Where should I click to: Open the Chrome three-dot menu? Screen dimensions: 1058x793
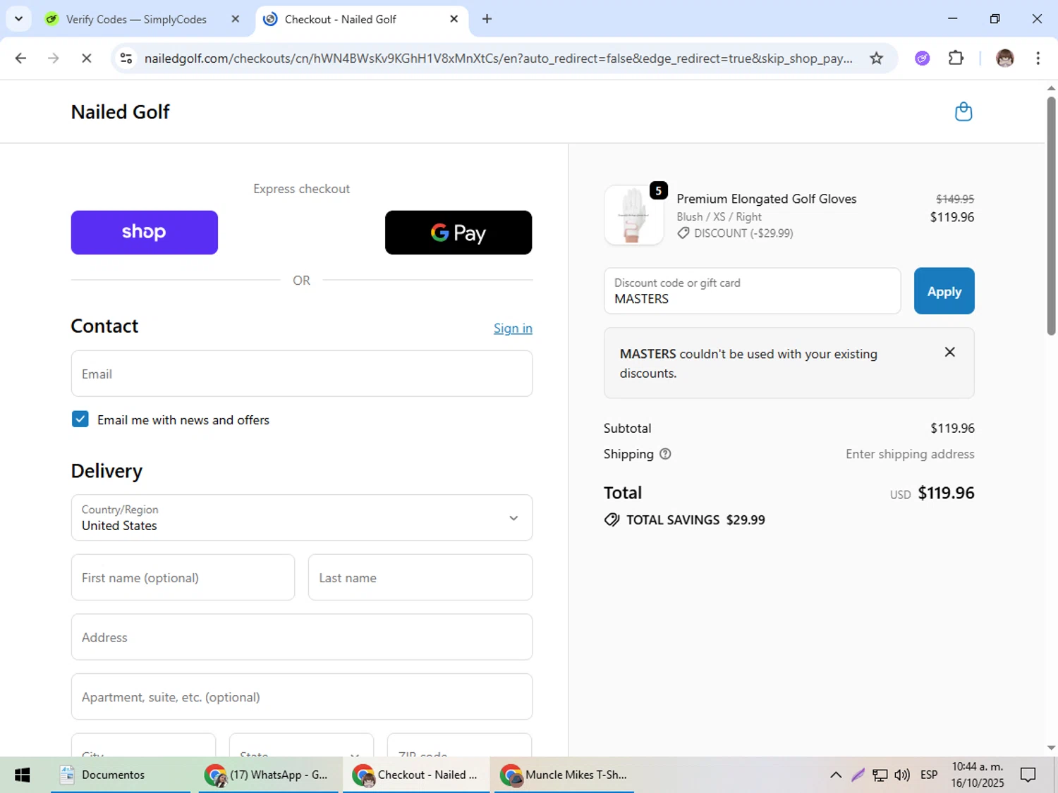click(1038, 59)
